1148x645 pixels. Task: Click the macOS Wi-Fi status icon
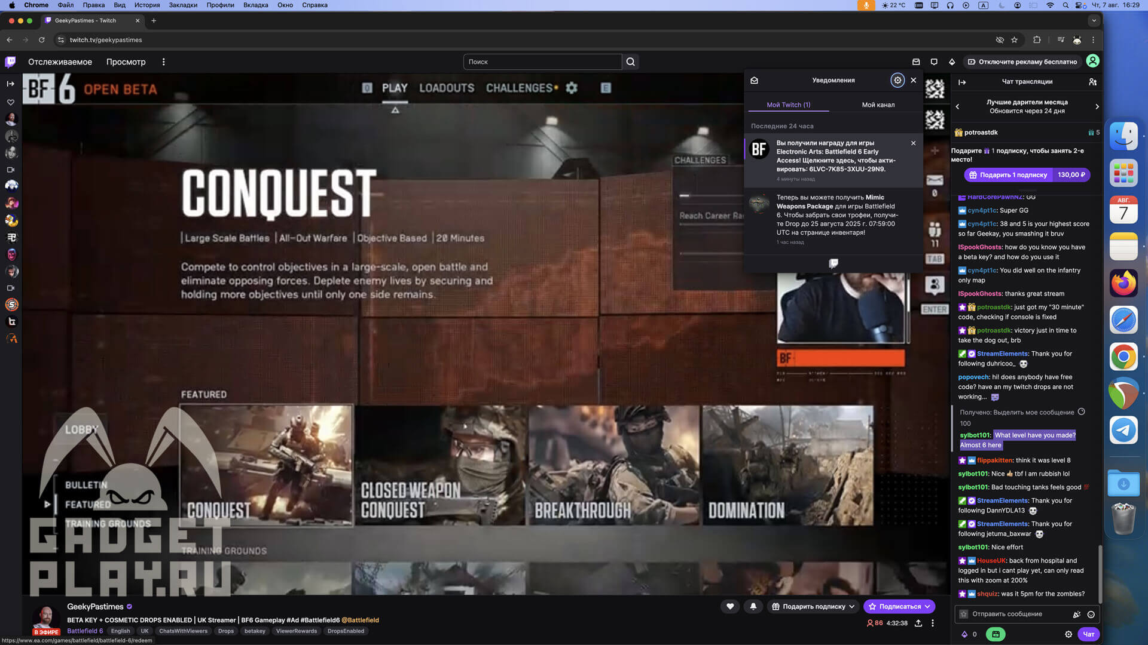point(1050,5)
